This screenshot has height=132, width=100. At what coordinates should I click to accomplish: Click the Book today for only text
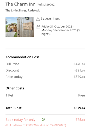(20, 120)
